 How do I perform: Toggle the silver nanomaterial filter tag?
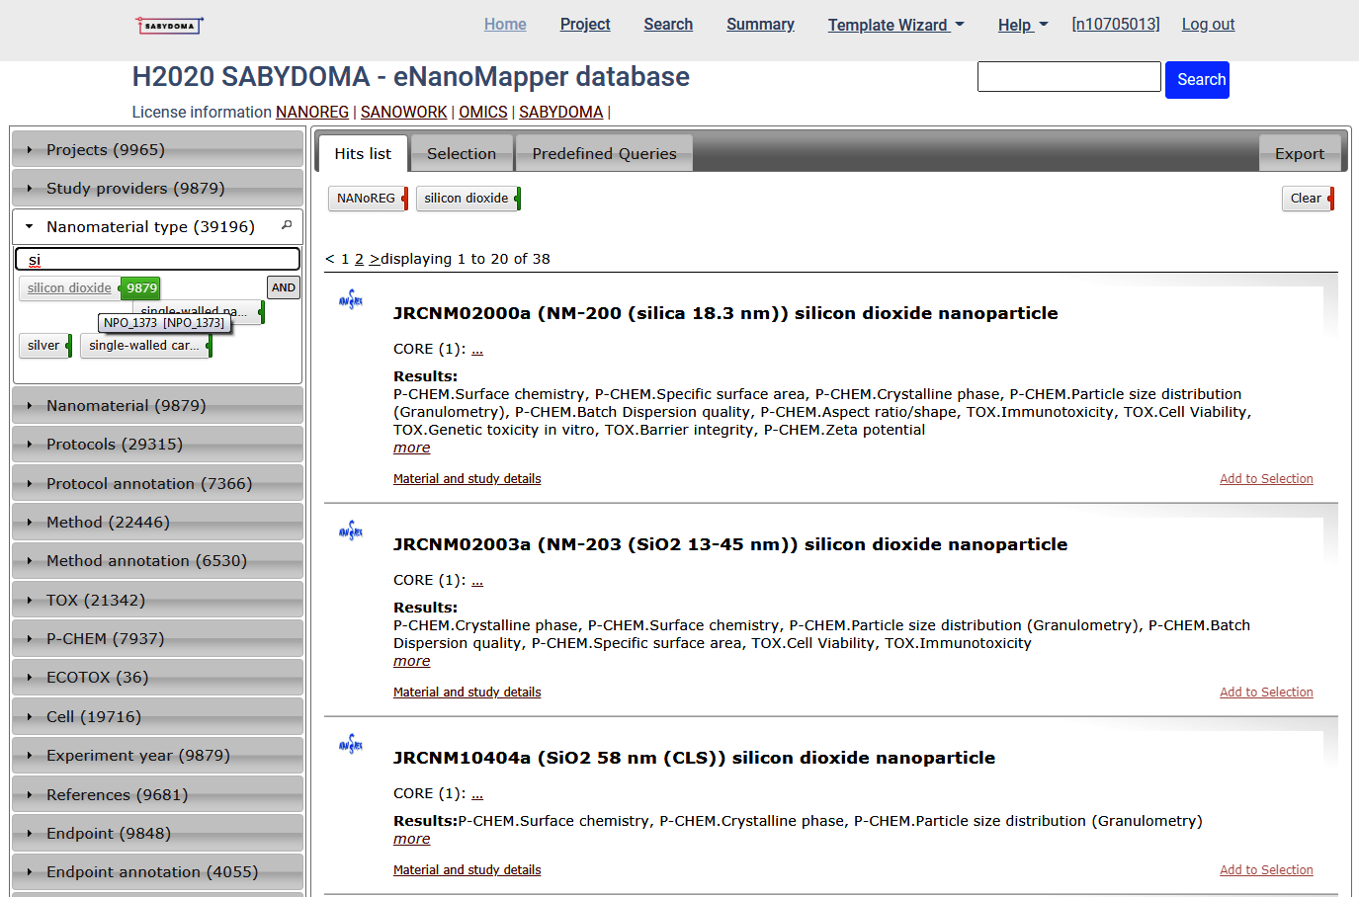[x=43, y=346]
